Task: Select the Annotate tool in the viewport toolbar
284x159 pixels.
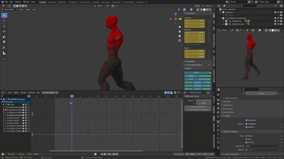Action: (x=4, y=48)
